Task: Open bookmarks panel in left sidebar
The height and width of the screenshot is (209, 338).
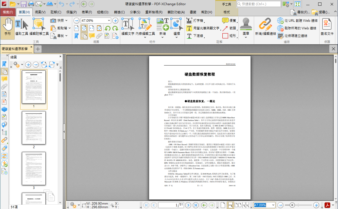Action: point(4,64)
